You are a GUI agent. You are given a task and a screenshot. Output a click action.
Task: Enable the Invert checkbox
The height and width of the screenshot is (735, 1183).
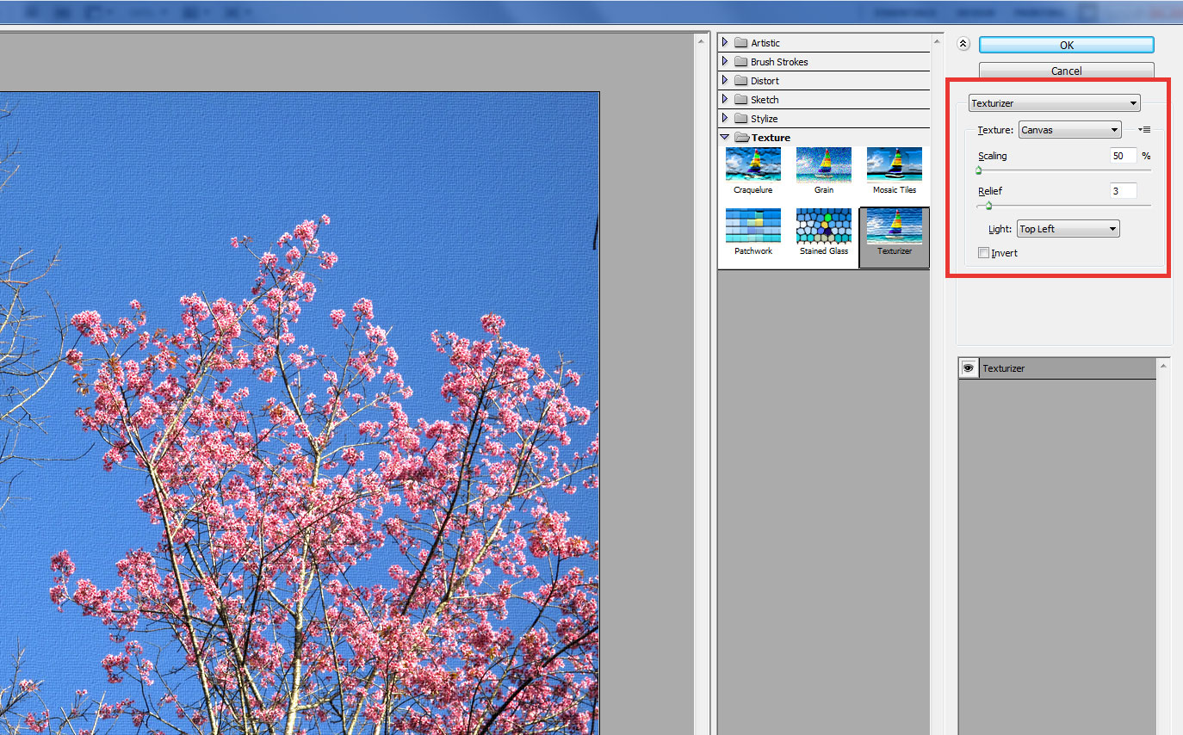[x=983, y=253]
